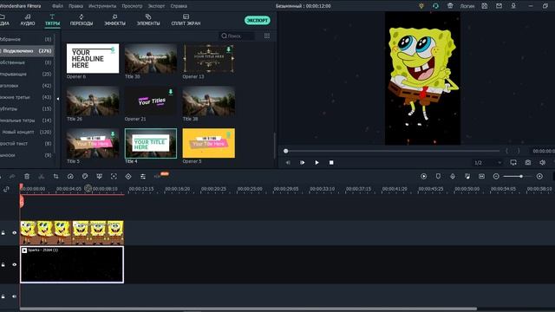555x312 pixels.
Task: Switch to the АУДИО tab
Action: click(x=28, y=20)
